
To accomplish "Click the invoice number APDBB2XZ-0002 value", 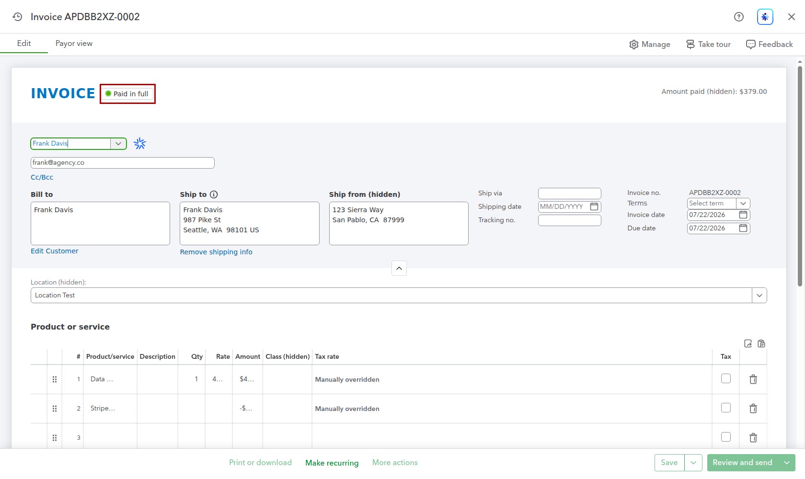I will [x=715, y=193].
